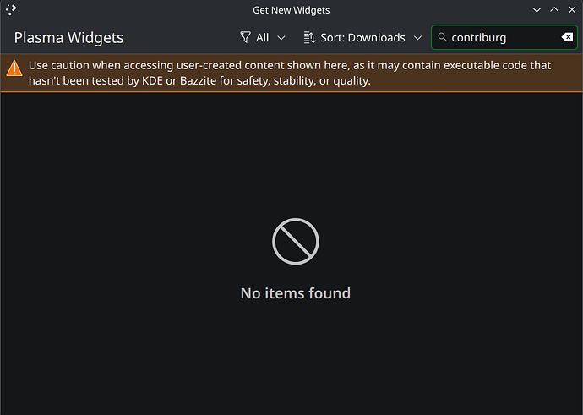
Task: Click the orange warning triangle icon
Action: [14, 68]
